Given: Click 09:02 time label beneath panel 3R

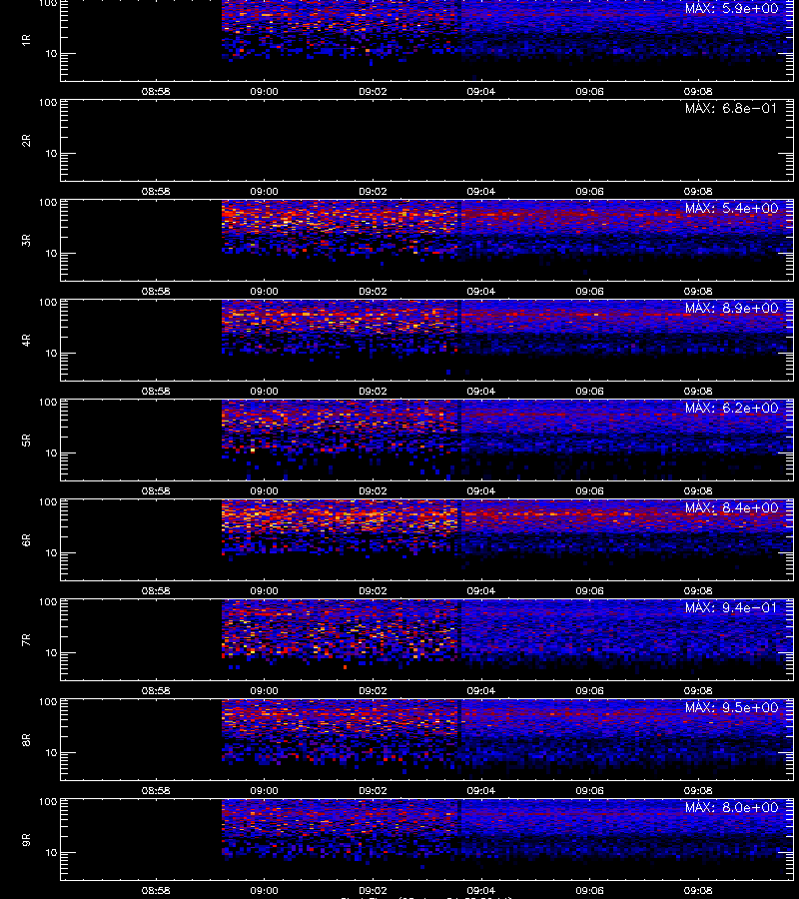Looking at the screenshot, I should point(373,292).
